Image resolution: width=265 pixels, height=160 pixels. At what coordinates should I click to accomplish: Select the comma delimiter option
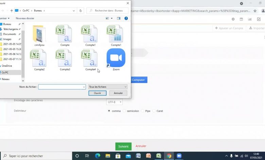coord(109,111)
